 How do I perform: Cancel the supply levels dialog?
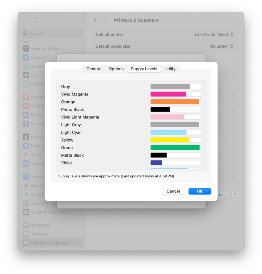(x=173, y=191)
